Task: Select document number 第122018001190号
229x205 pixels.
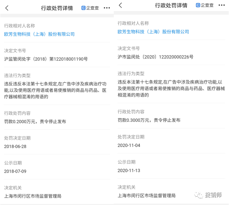Action: tap(69, 59)
